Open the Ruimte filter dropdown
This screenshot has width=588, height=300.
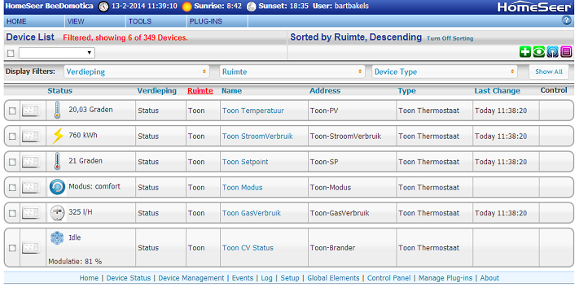(x=292, y=72)
